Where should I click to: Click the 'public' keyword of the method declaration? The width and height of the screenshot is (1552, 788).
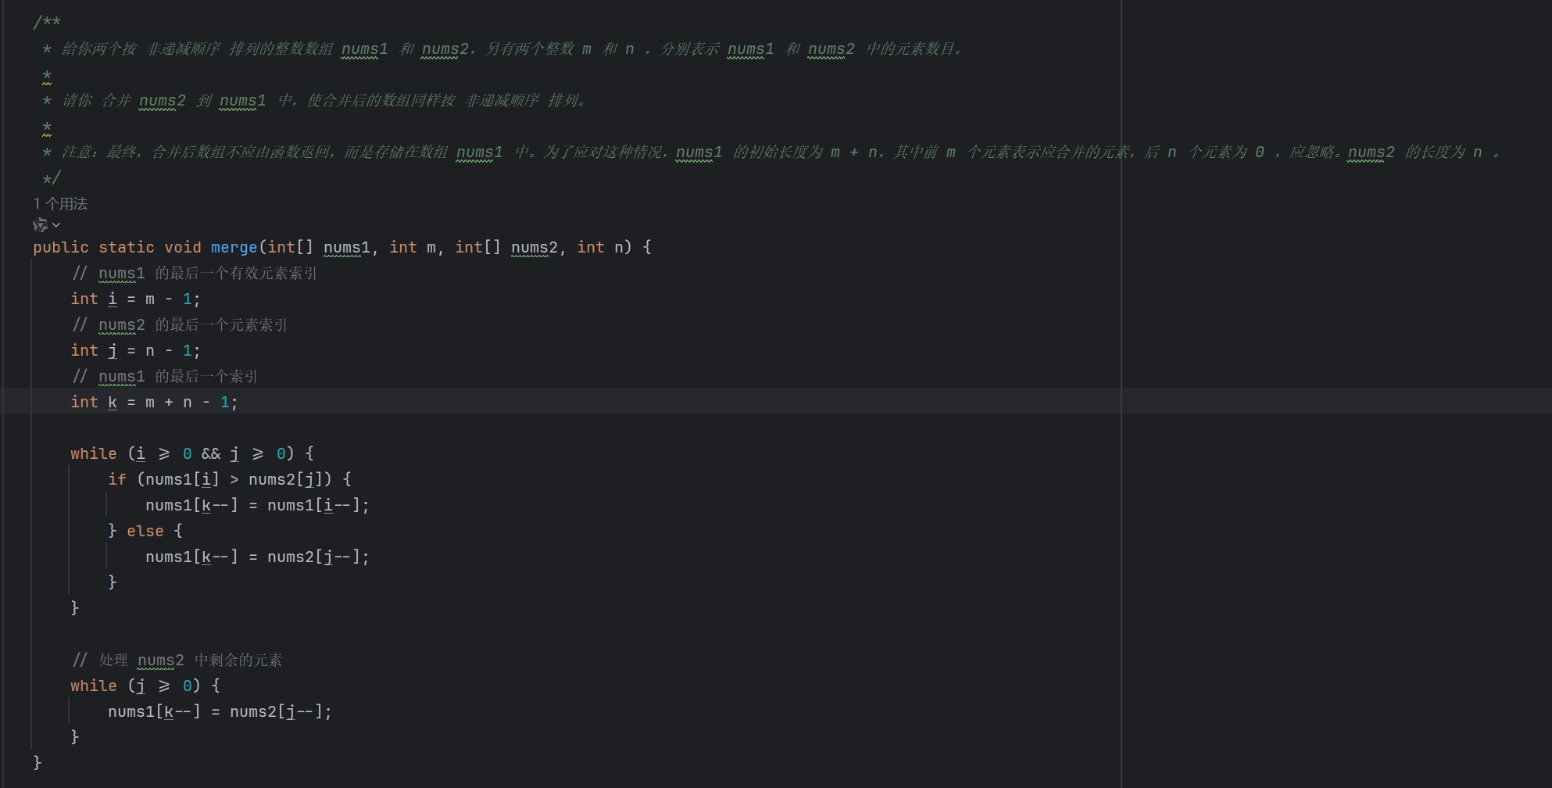coord(61,248)
